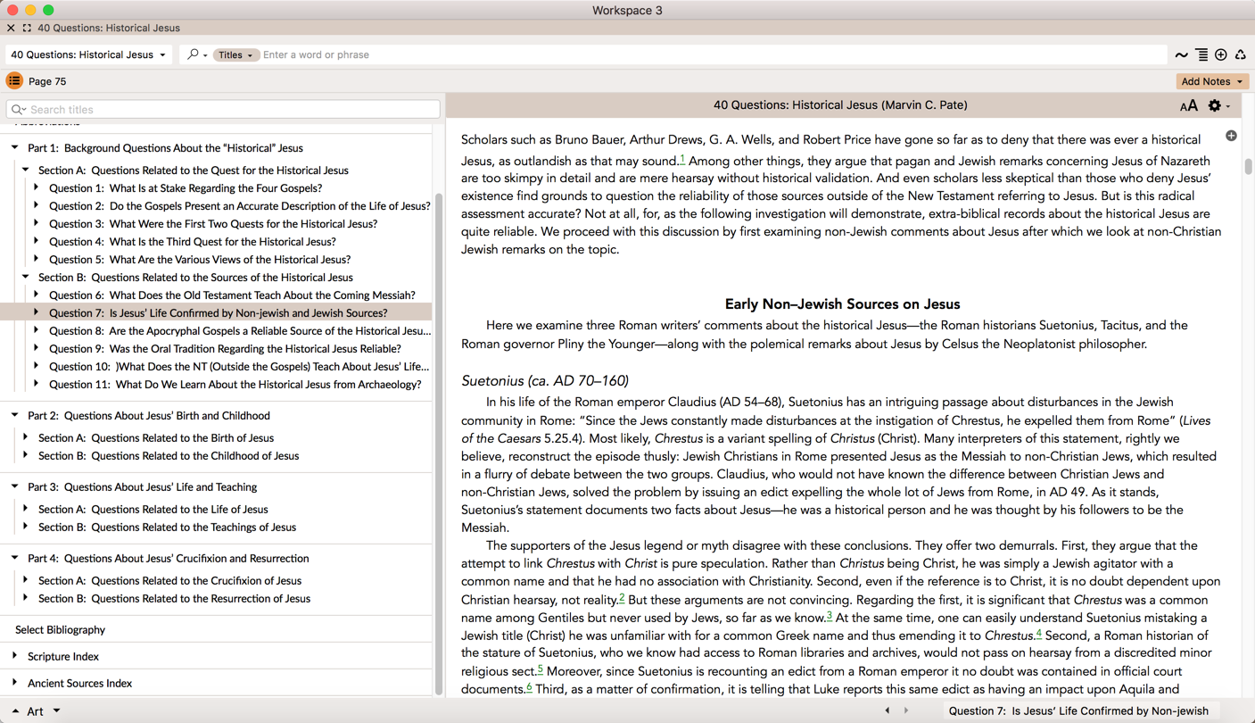This screenshot has width=1255, height=723.
Task: Click the circled plus add-pane icon
Action: (1221, 55)
